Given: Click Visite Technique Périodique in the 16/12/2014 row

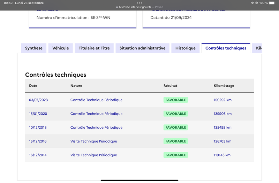Looking at the screenshot, I should point(93,155).
